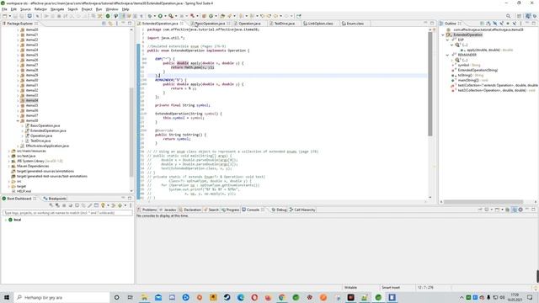Switch to the Debug perspective icon
The image size is (539, 303).
(535, 16)
